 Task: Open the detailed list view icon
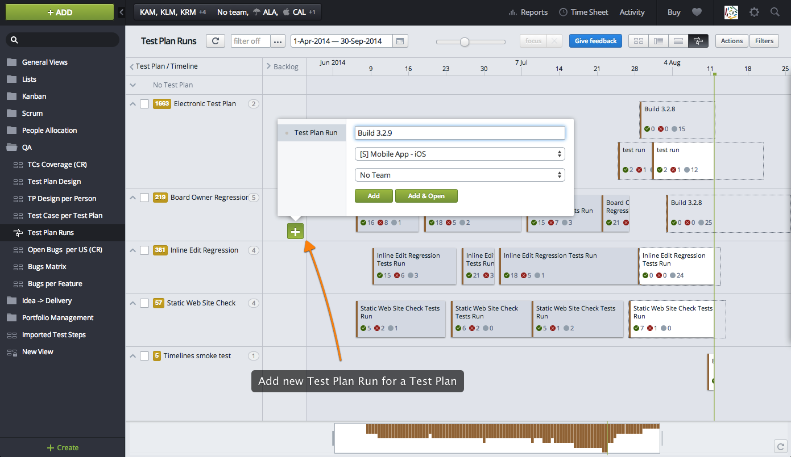(x=678, y=41)
